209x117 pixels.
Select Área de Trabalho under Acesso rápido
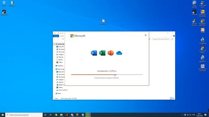[60, 47]
